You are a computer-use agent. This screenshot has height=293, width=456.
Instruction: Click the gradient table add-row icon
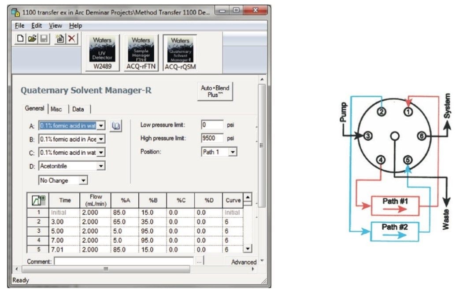pos(38,200)
